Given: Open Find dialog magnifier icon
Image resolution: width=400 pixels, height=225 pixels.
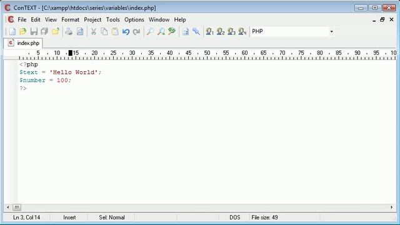Looking at the screenshot, I should click(x=150, y=31).
